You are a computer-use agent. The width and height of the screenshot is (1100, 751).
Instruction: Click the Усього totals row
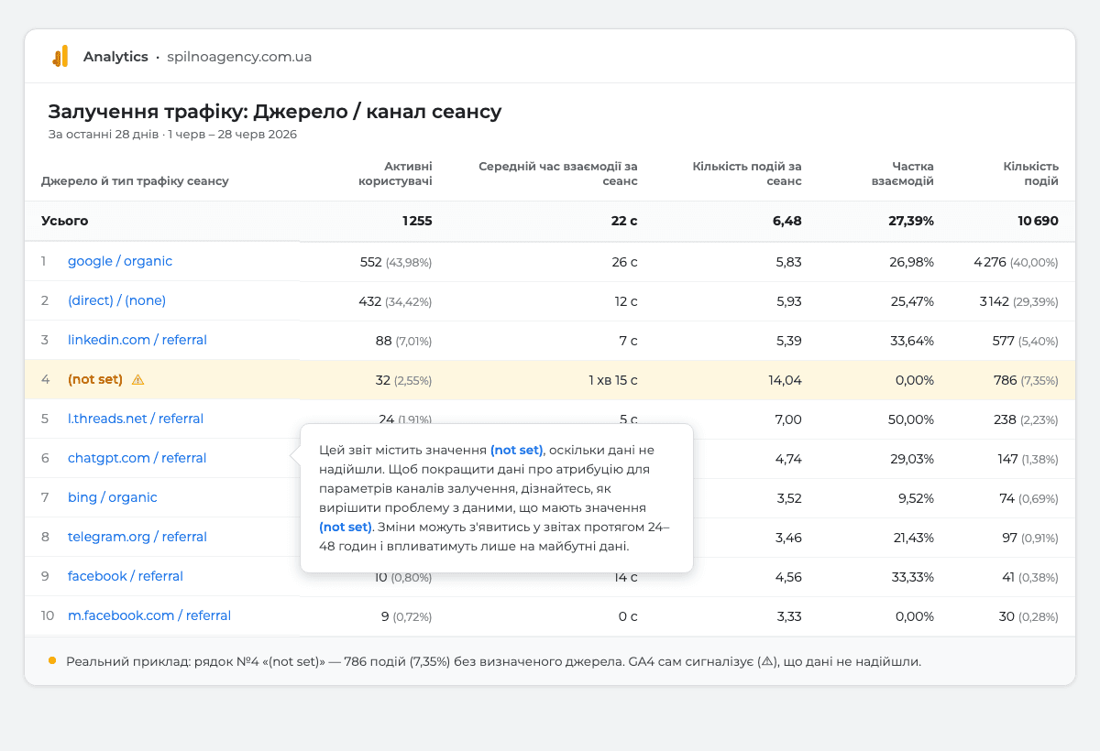550,221
